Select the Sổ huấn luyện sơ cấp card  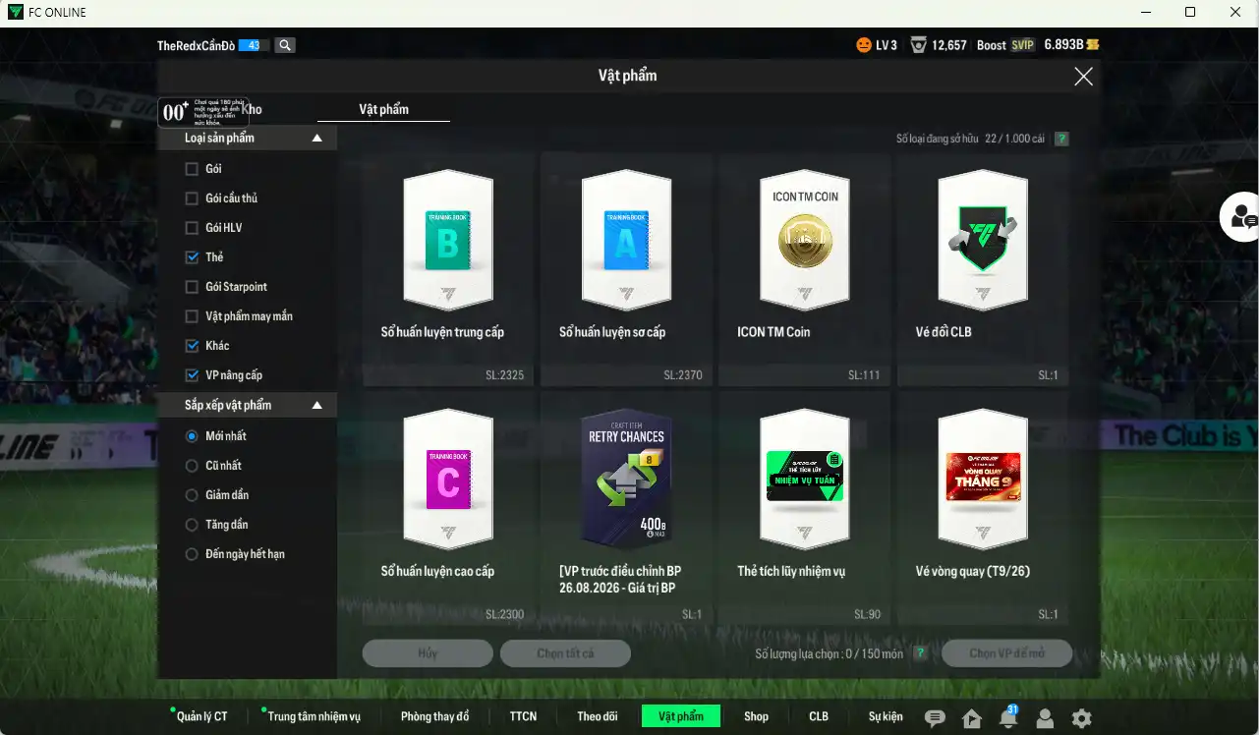coord(626,269)
